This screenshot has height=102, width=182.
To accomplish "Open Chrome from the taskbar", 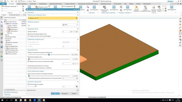I will [x=30, y=100].
